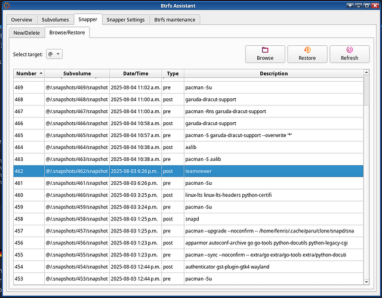Open the Snapper Settings tab
Viewport: 382px width, 298px height.
pos(125,20)
